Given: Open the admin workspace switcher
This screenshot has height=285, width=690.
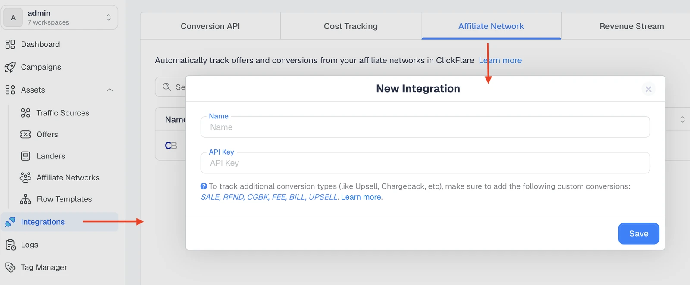Looking at the screenshot, I should (x=60, y=18).
